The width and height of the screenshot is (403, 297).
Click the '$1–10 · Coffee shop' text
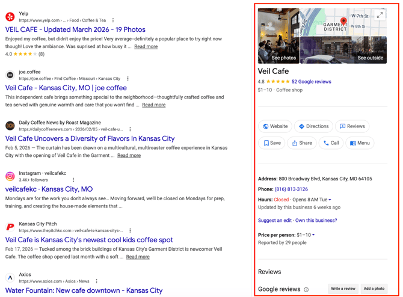pos(280,90)
